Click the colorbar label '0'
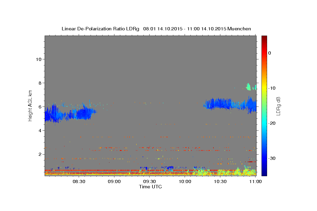Screen dimensions: 317x211 pos(269,53)
